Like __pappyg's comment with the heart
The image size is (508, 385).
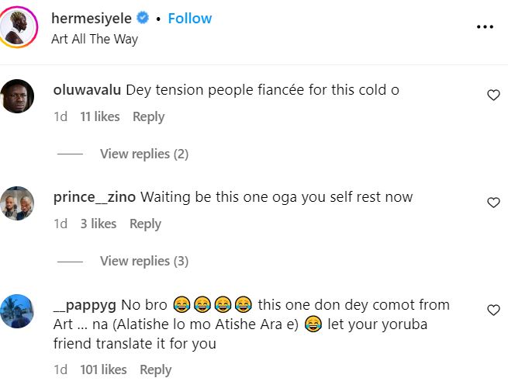pos(493,310)
